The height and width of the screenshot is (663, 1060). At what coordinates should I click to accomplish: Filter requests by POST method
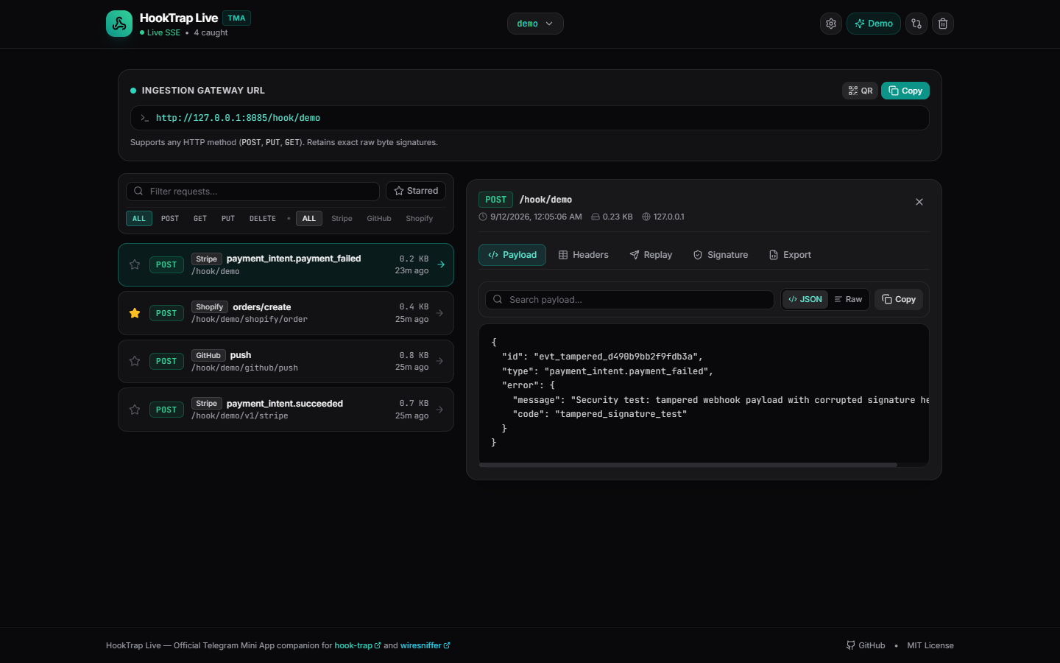(170, 219)
